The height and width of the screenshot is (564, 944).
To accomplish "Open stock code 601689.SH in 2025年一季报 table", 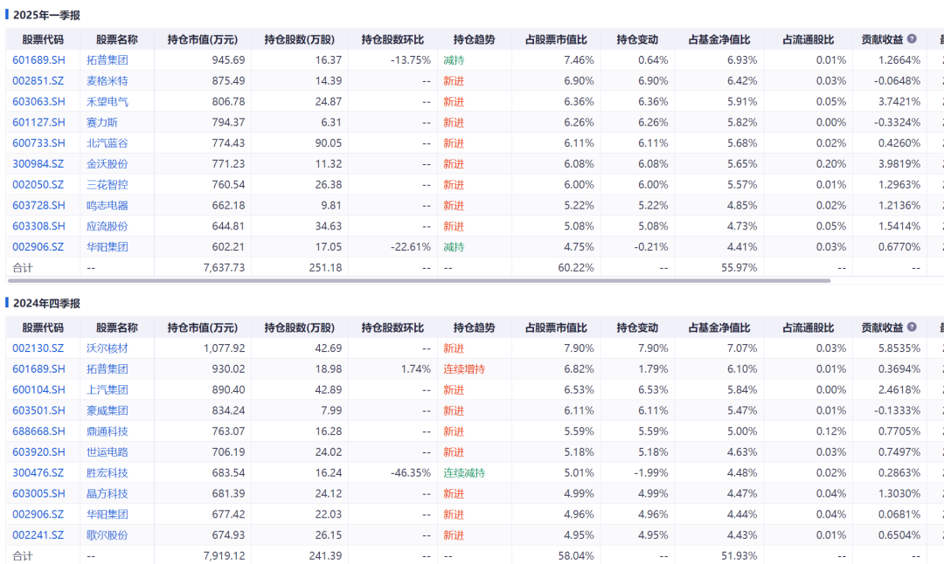I will [38, 60].
